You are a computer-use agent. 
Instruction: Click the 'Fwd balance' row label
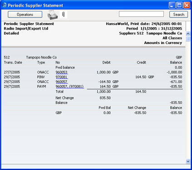point(65,68)
